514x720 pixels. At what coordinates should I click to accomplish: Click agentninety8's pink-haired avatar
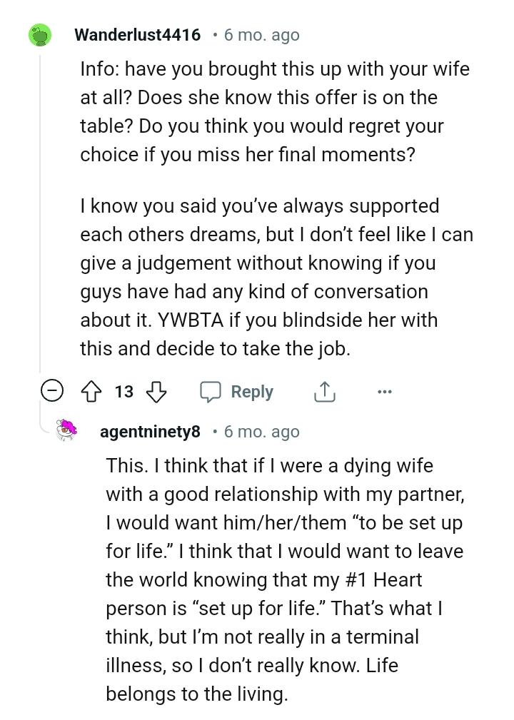click(x=66, y=431)
